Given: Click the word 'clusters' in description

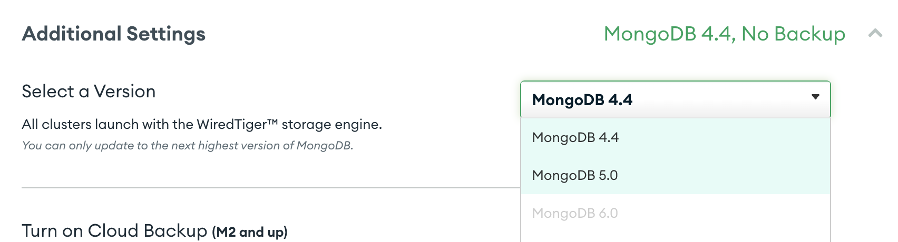Looking at the screenshot, I should pos(66,125).
